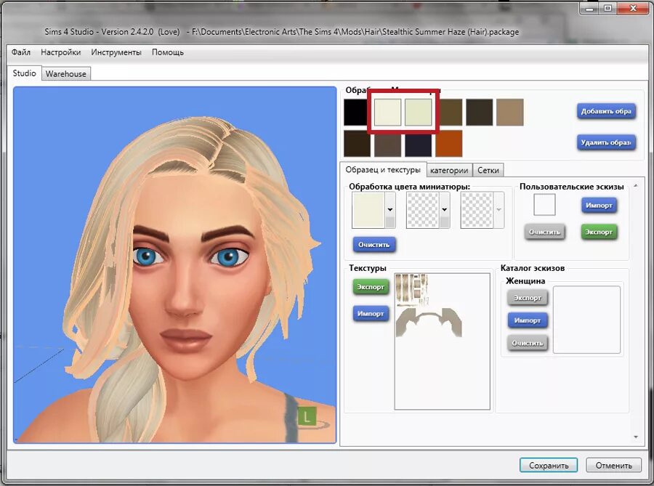Open second thumbnail color dropdown arrow
This screenshot has width=654, height=486.
(x=445, y=210)
